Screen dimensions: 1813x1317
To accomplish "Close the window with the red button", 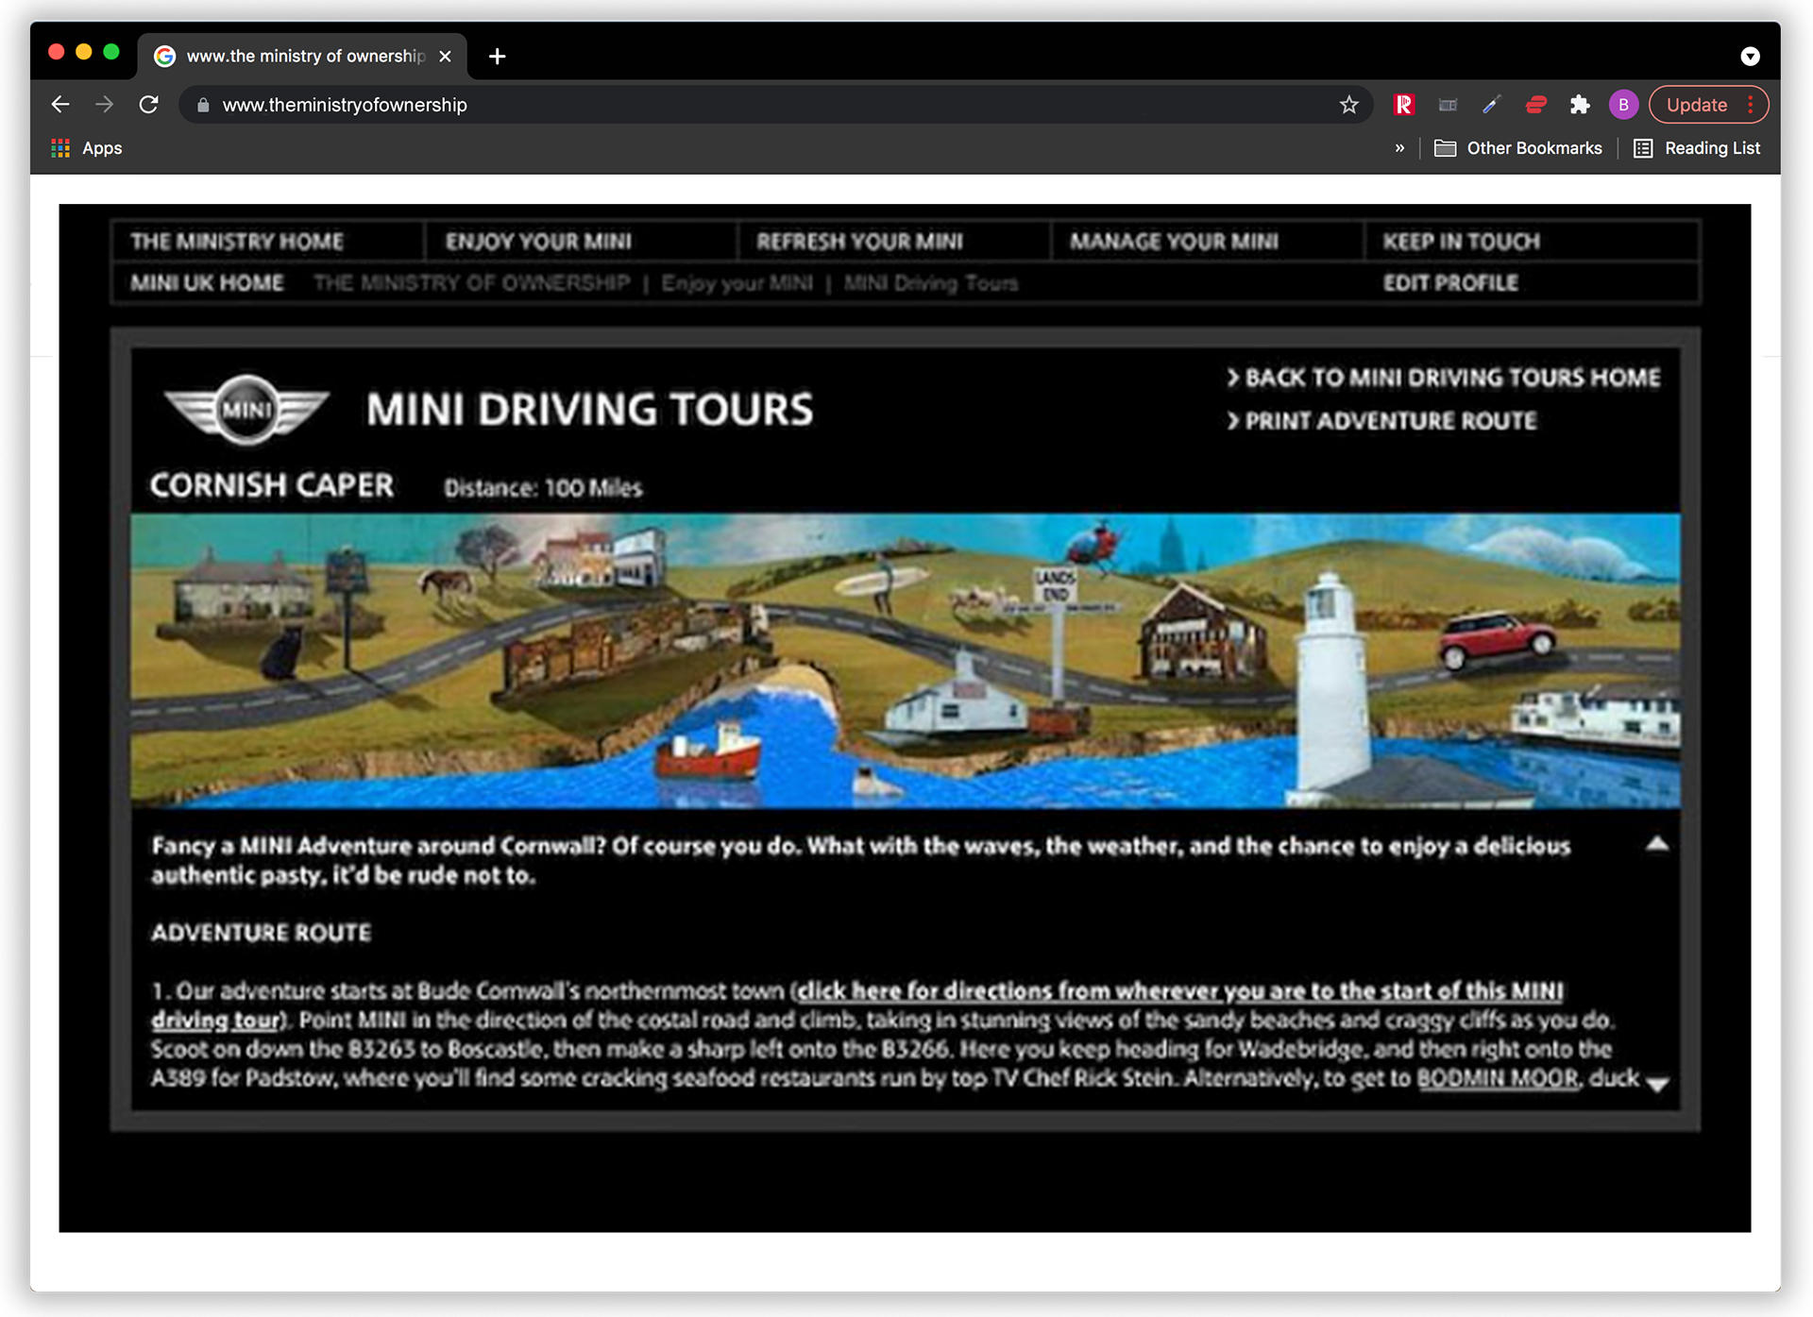I will click(57, 52).
